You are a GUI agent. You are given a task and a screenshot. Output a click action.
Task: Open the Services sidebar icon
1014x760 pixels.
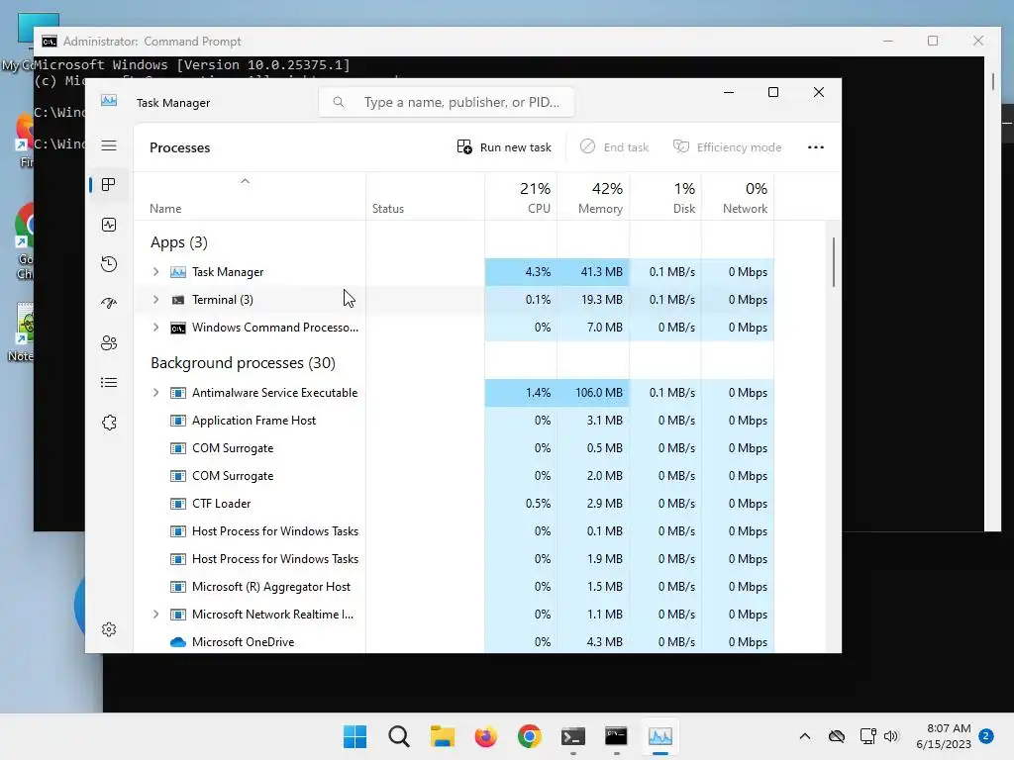[x=109, y=423]
